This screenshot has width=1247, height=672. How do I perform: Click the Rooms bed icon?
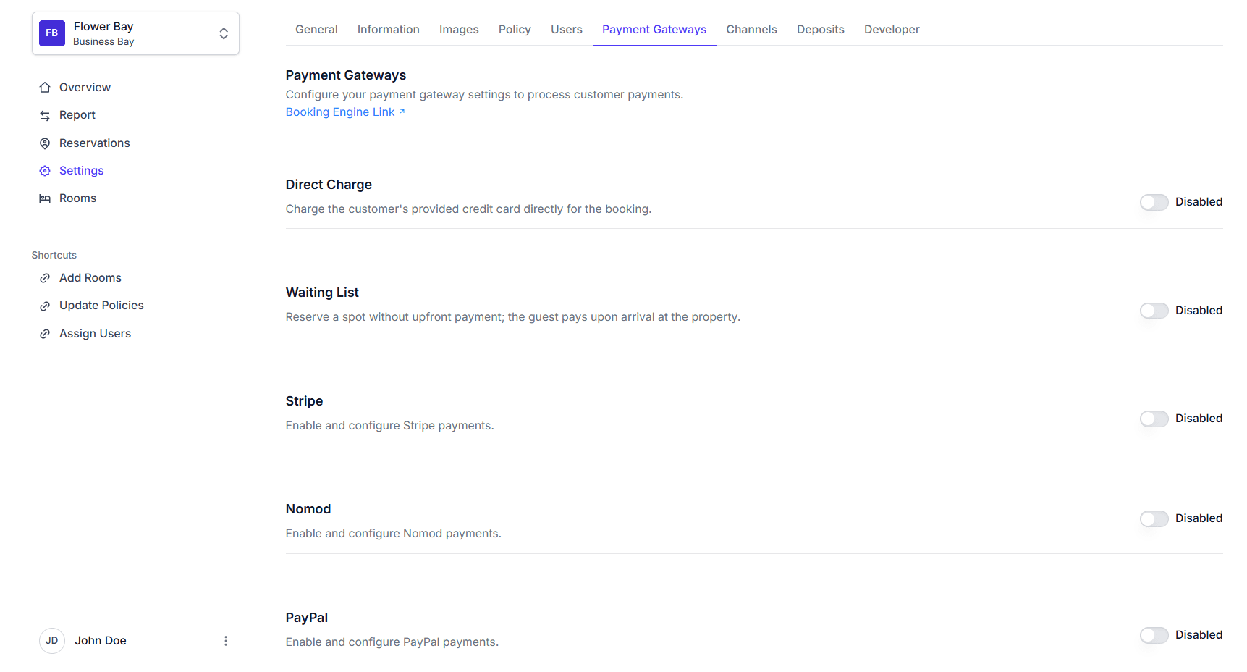point(45,198)
